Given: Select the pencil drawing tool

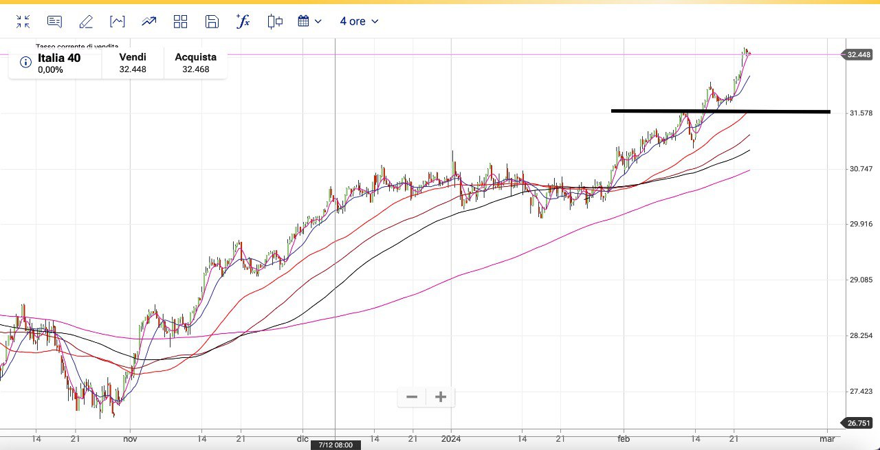Looking at the screenshot, I should point(86,22).
